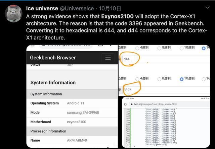This screenshot has height=149, width=215.
Task: Open the tweet's 10月10日 timestamp
Action: pyautogui.click(x=110, y=8)
